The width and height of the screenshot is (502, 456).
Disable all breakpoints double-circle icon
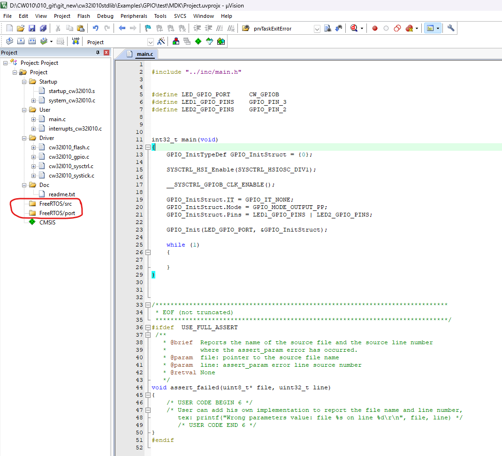pyautogui.click(x=397, y=28)
